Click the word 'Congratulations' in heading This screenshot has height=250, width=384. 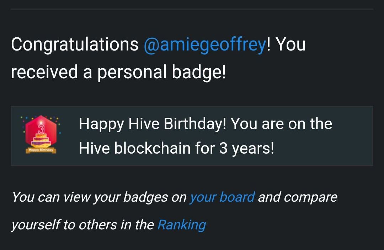[75, 45]
